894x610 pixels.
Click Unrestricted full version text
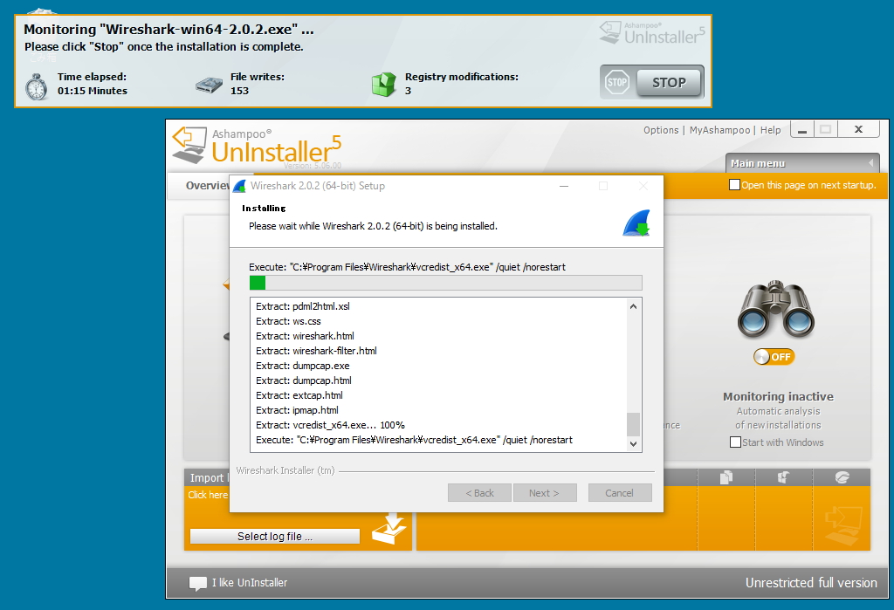point(811,583)
